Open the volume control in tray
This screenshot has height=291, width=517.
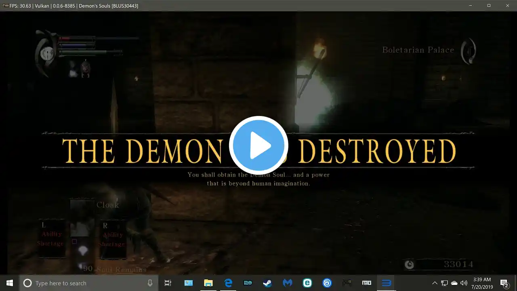[x=464, y=283]
